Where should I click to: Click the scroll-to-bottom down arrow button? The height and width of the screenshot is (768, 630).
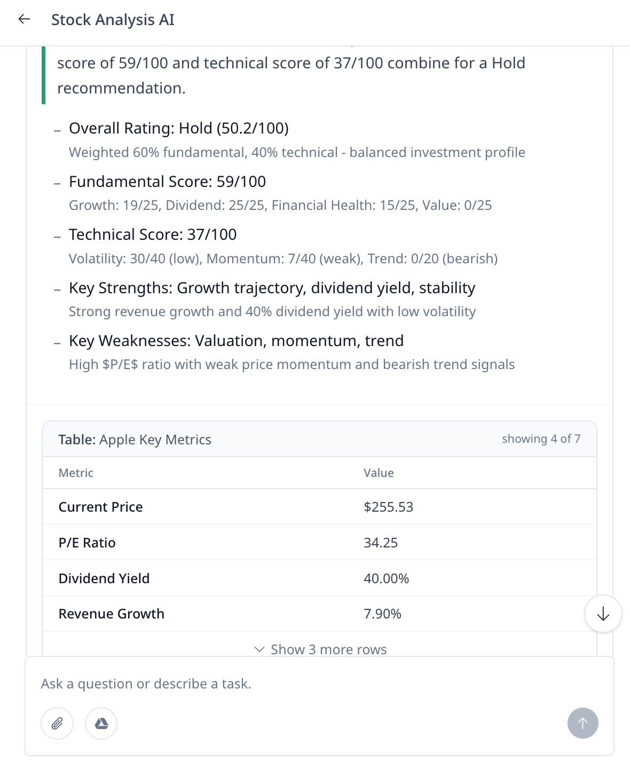click(603, 614)
